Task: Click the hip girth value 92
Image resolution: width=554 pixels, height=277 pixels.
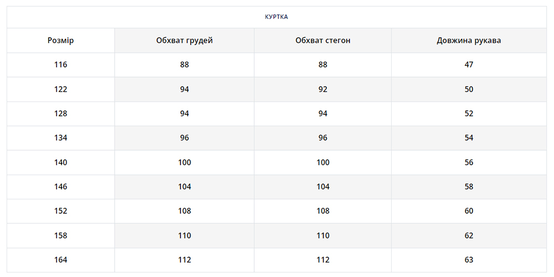Action: 323,89
